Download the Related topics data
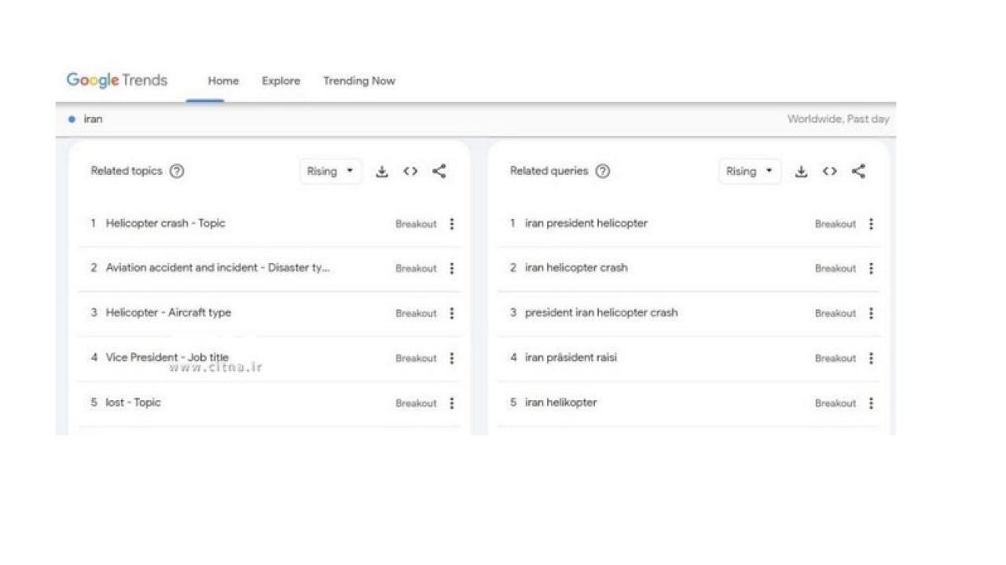The width and height of the screenshot is (1006, 565). pos(382,171)
